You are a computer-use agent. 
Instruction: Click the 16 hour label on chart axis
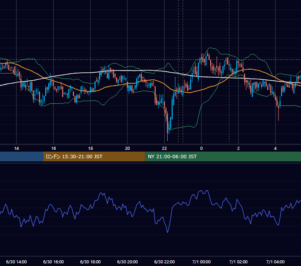[x=54, y=149]
